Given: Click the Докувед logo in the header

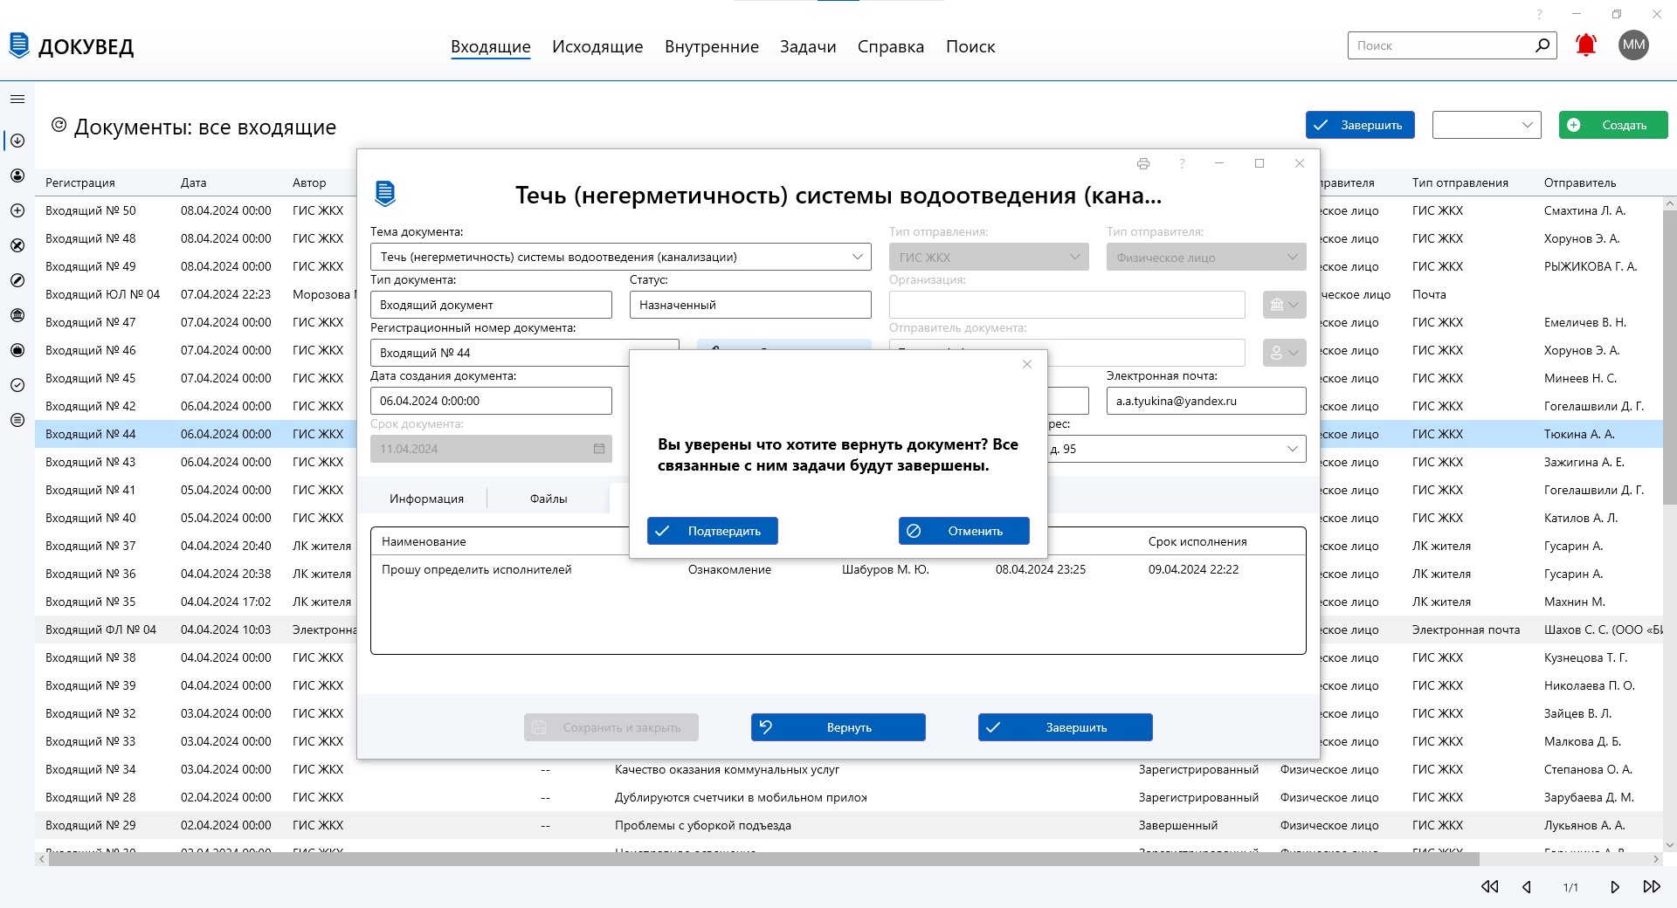Looking at the screenshot, I should [x=72, y=46].
